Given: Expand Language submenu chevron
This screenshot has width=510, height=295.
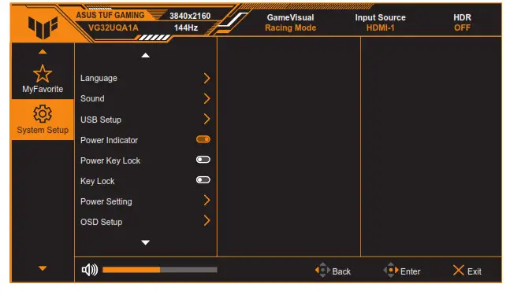Looking at the screenshot, I should [x=207, y=78].
